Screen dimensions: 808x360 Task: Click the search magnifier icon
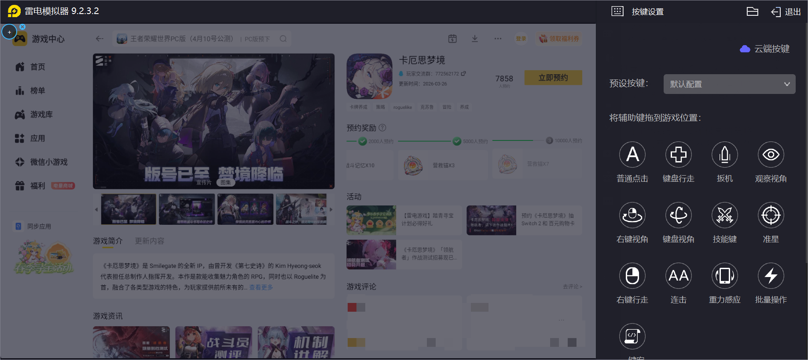pyautogui.click(x=283, y=39)
